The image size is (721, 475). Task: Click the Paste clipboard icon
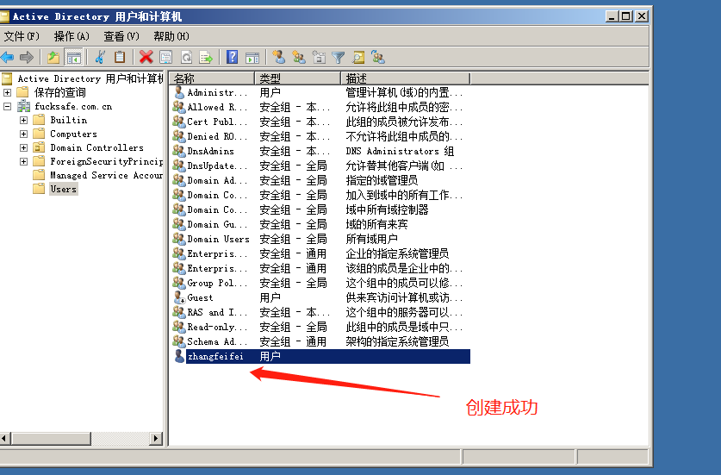(120, 57)
